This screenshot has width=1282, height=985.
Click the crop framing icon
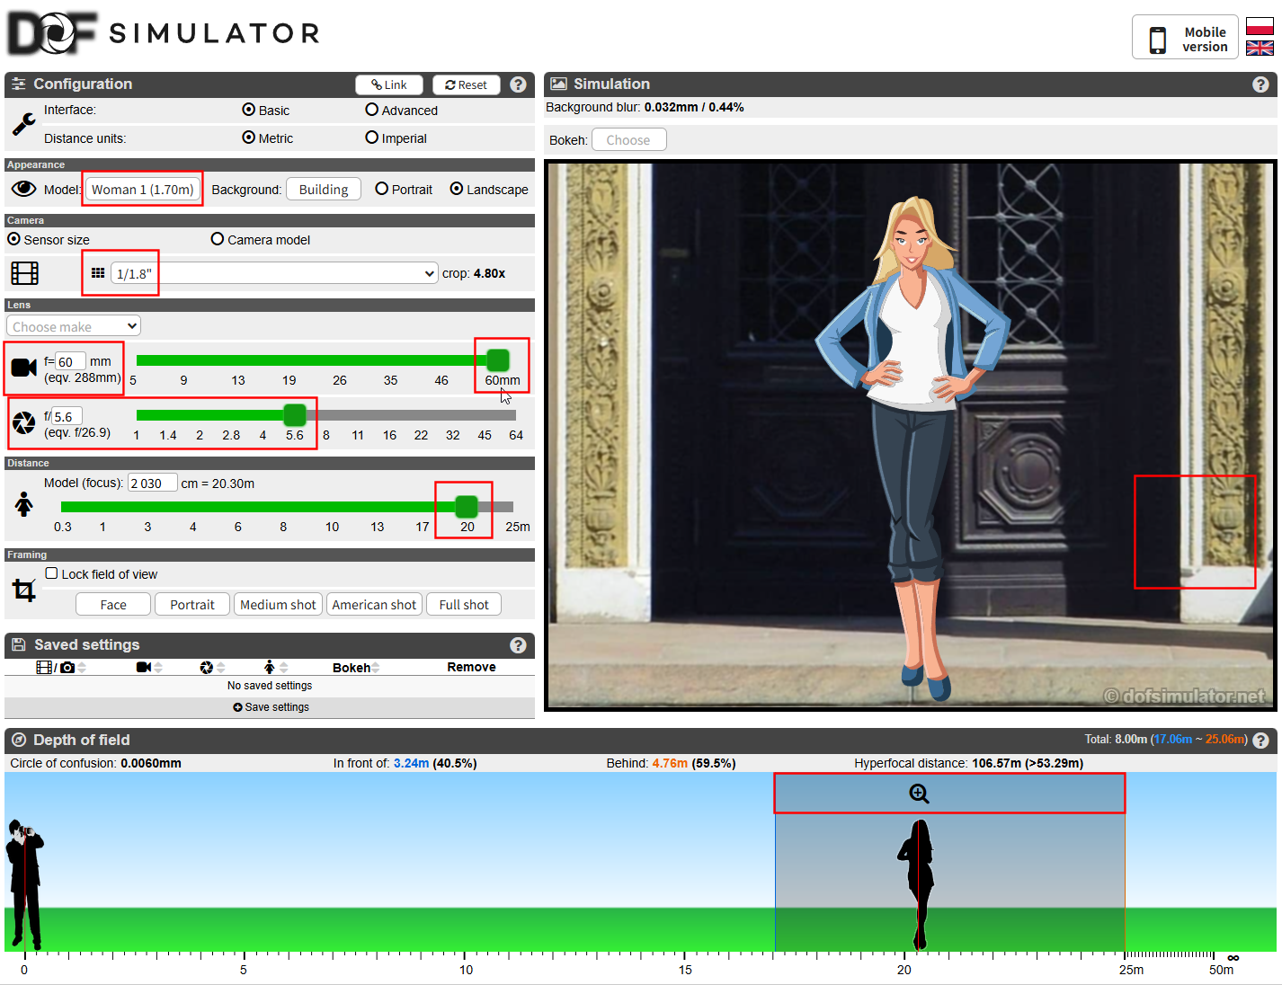[x=24, y=590]
